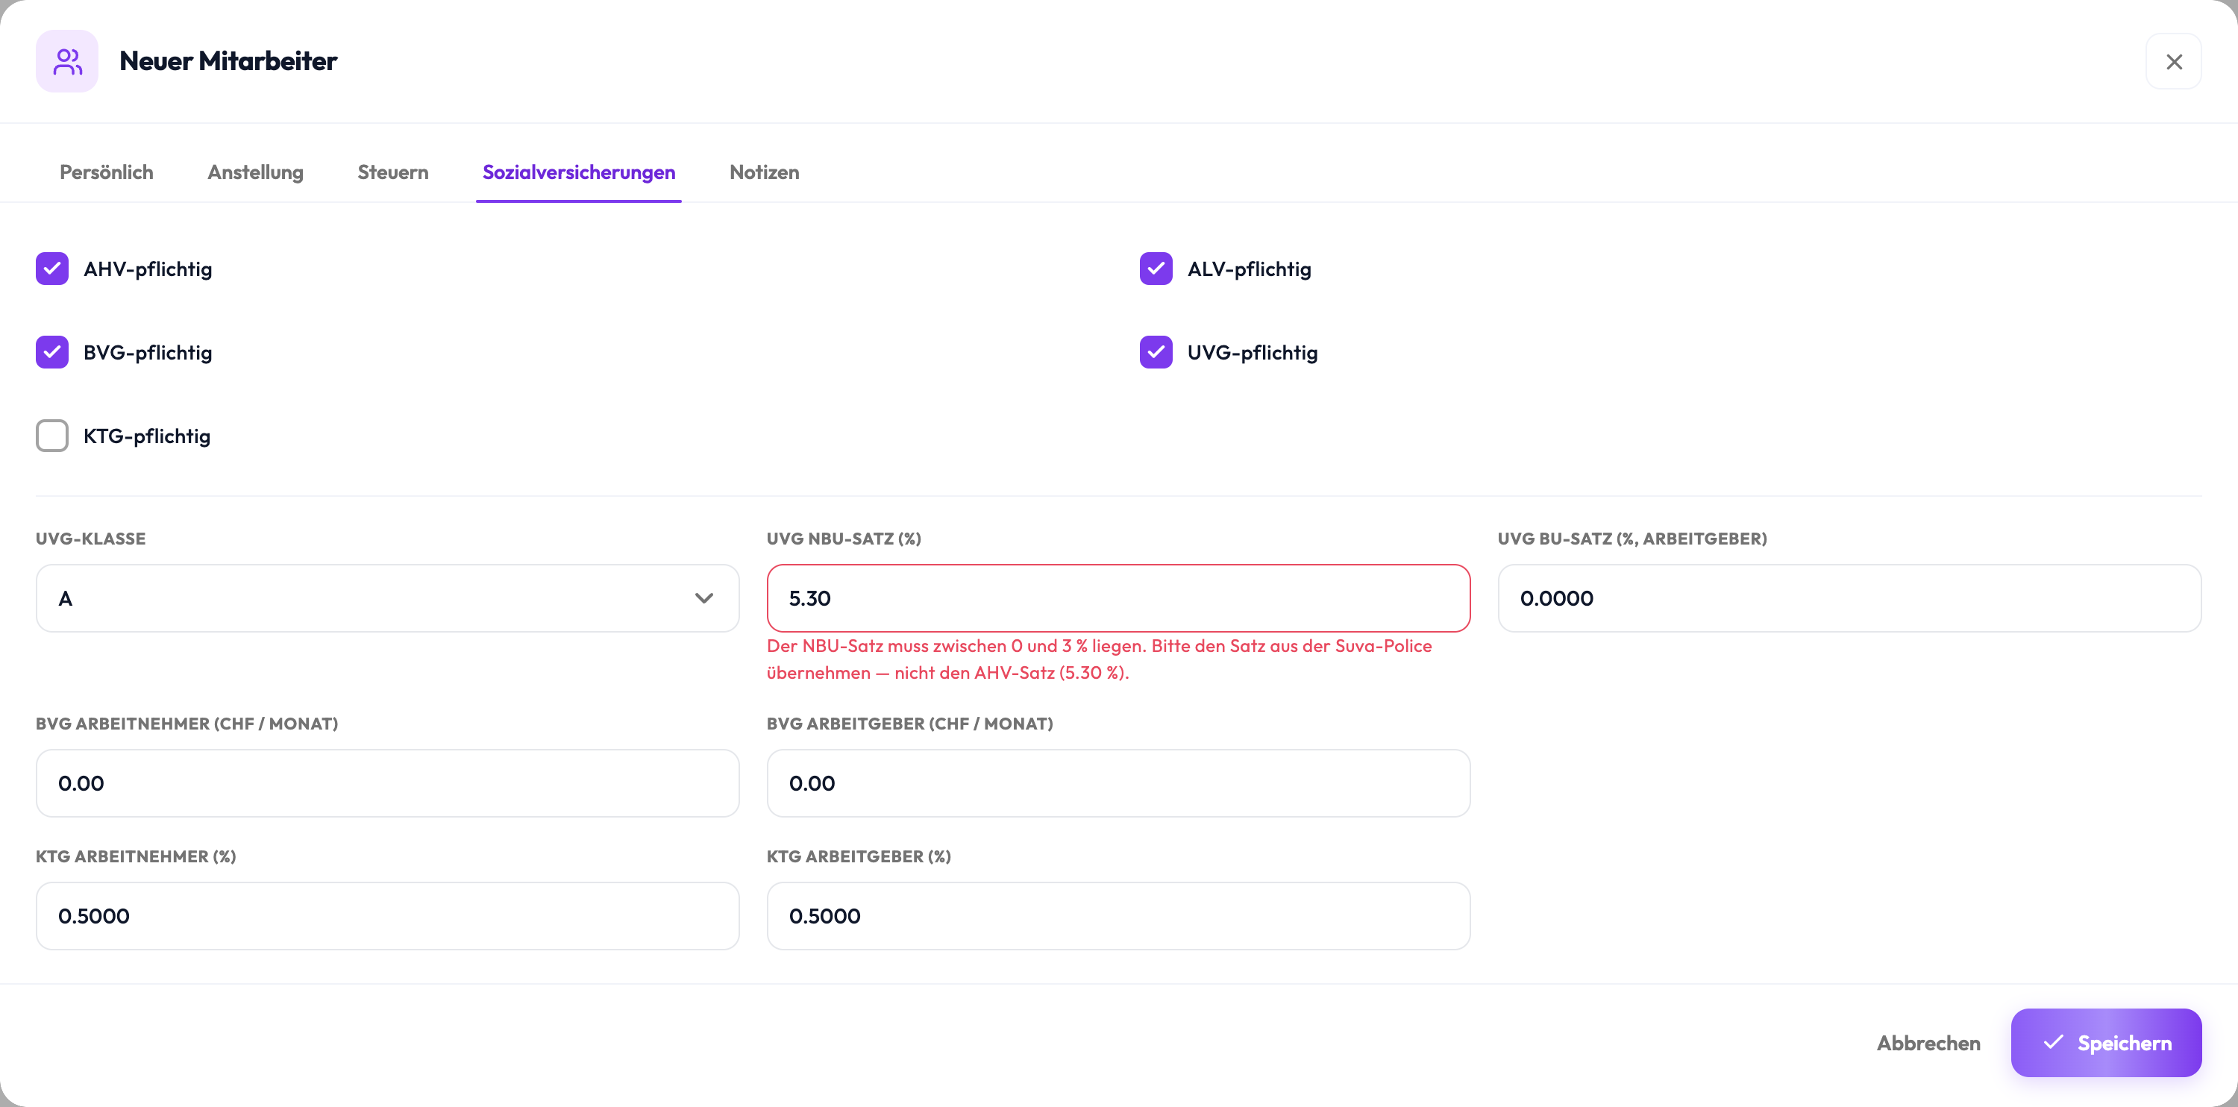Click the UVG-KLASSE field label
2238x1107 pixels.
pos(90,539)
